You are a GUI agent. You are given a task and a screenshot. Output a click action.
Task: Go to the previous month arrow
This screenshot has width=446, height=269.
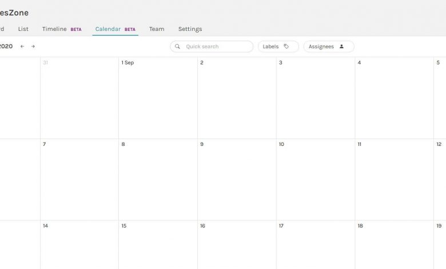[x=22, y=46]
